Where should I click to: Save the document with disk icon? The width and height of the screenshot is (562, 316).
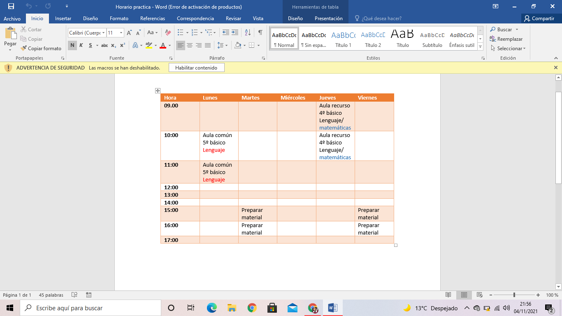click(x=11, y=7)
